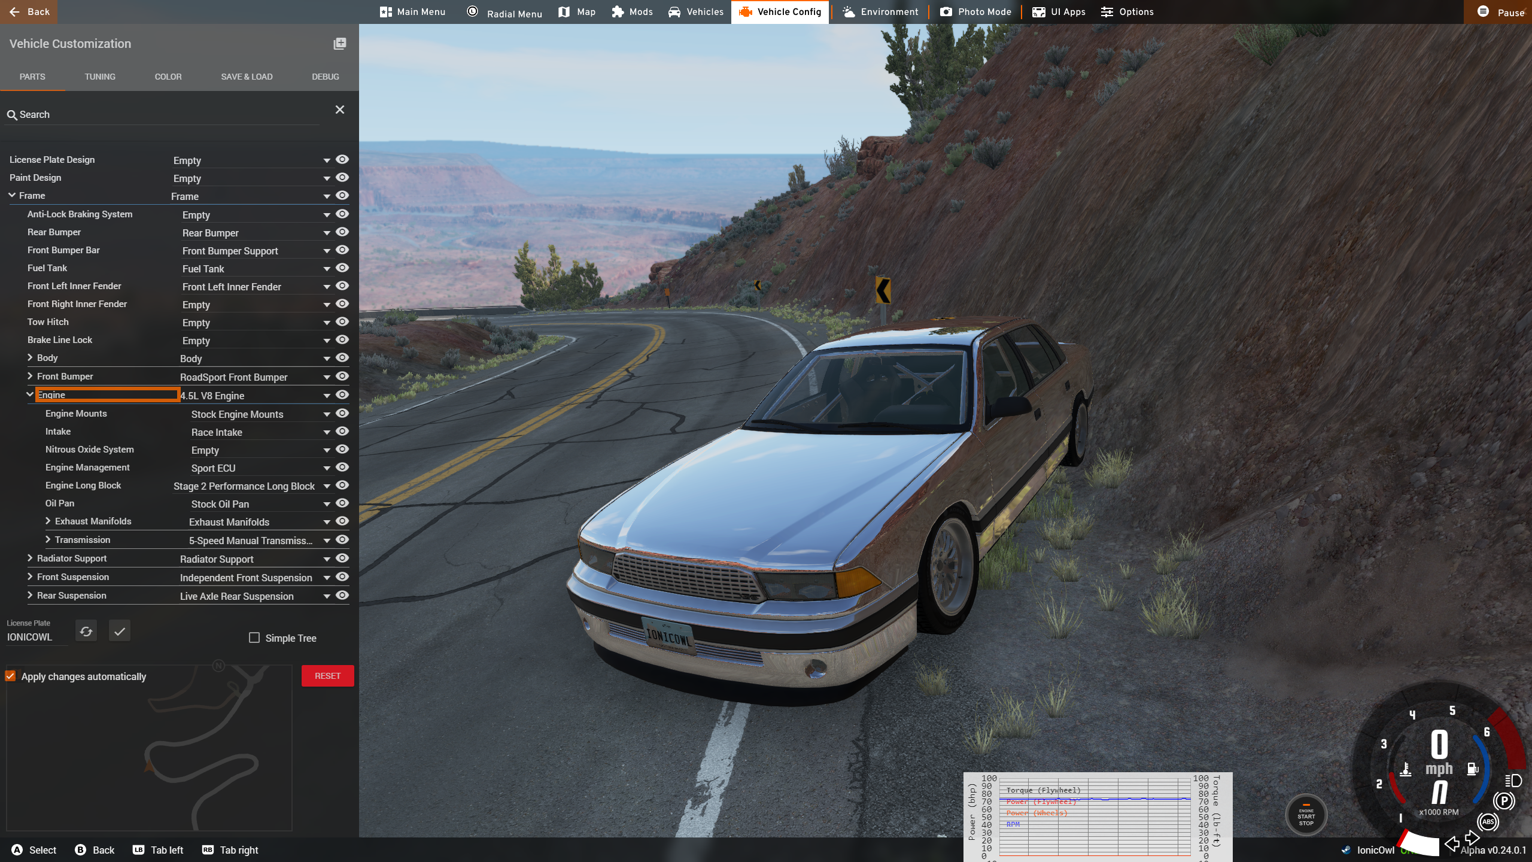Expand the Transmission tree node
1532x862 pixels.
click(x=48, y=539)
